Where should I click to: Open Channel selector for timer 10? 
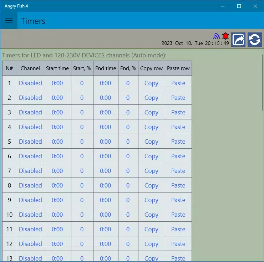(x=30, y=215)
